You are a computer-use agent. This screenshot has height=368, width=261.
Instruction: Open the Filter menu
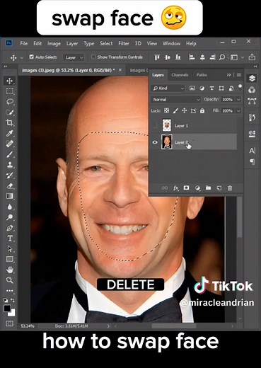click(x=124, y=43)
